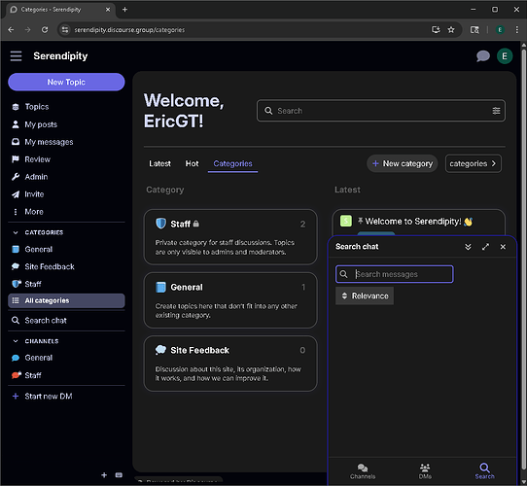The width and height of the screenshot is (527, 486).
Task: Open the user avatar E menu
Action: 504,55
